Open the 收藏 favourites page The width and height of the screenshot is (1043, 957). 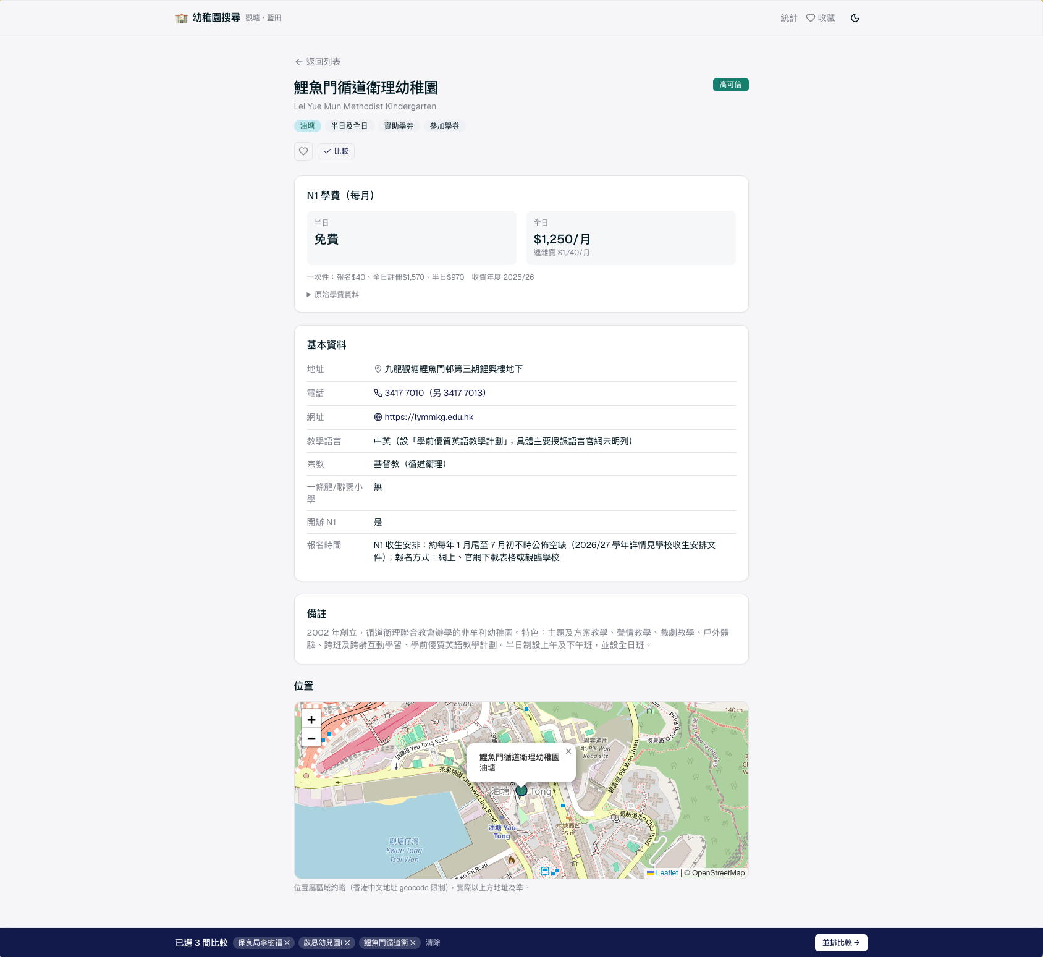click(821, 18)
